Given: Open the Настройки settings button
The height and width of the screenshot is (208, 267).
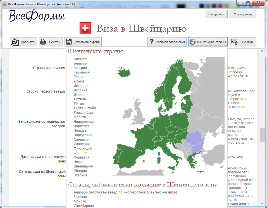Looking at the screenshot, I should coord(216,14).
